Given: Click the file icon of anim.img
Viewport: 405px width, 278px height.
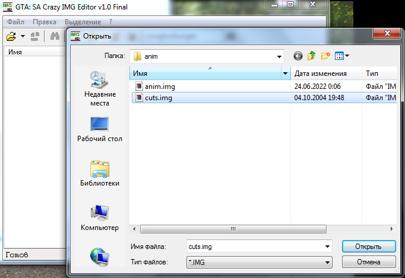Looking at the screenshot, I should click(139, 86).
